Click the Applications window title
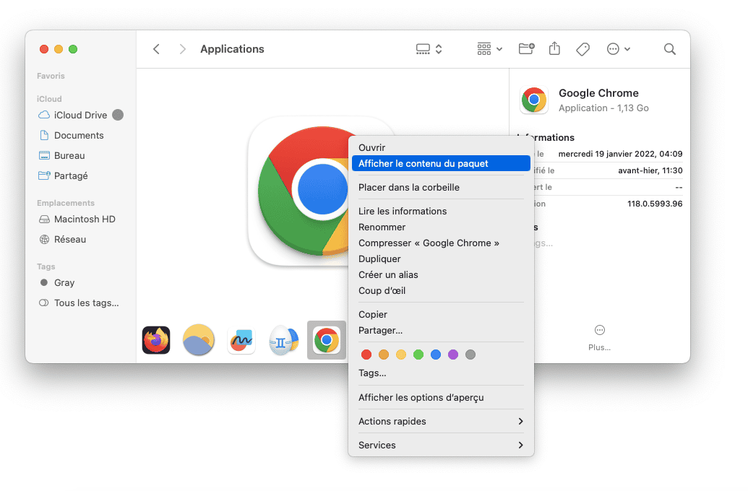The height and width of the screenshot is (491, 748). tap(232, 49)
